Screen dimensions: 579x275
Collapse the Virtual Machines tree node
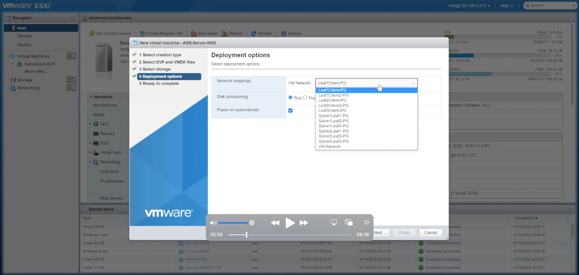click(x=8, y=56)
